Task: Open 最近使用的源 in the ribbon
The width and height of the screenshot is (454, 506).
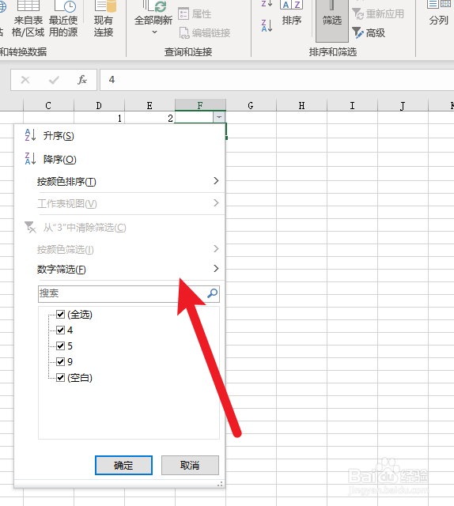Action: tap(63, 19)
